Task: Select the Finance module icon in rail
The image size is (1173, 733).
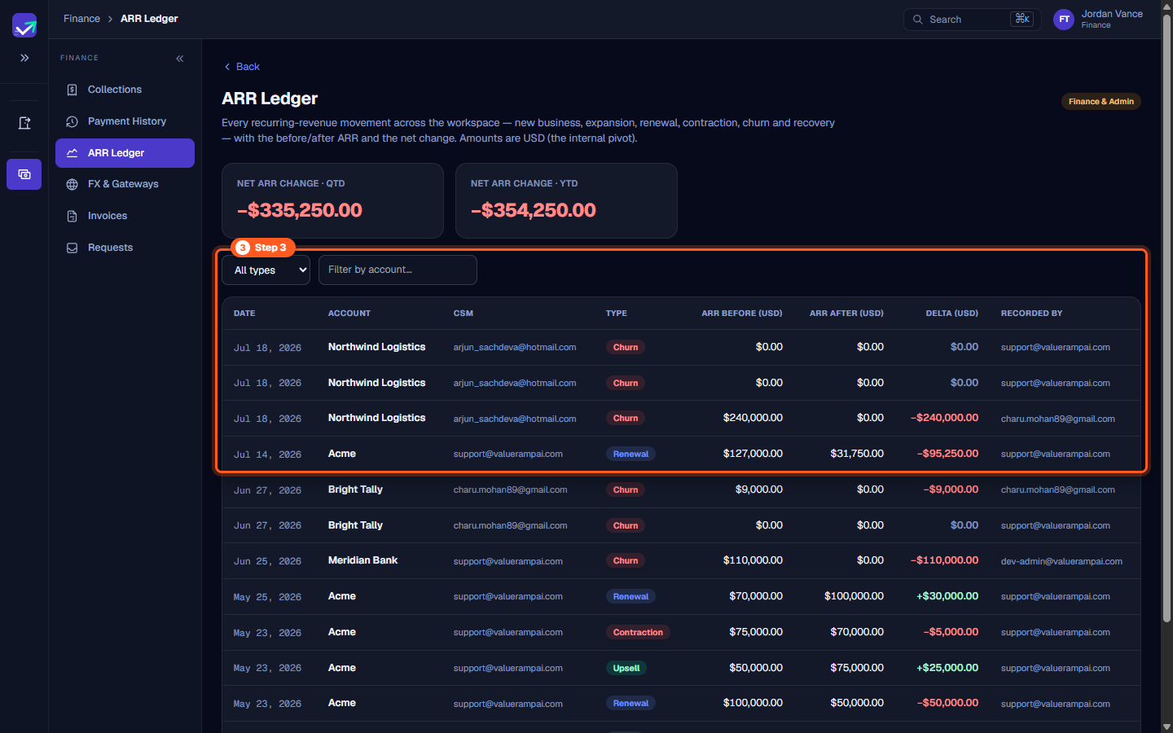Action: pos(24,174)
